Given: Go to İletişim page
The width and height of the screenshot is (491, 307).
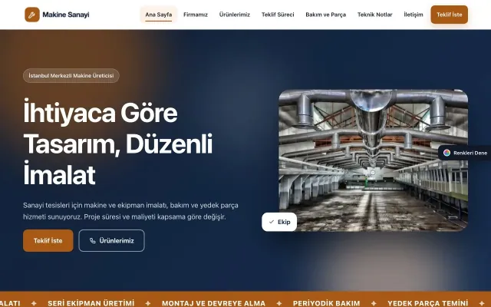Looking at the screenshot, I should tap(414, 15).
